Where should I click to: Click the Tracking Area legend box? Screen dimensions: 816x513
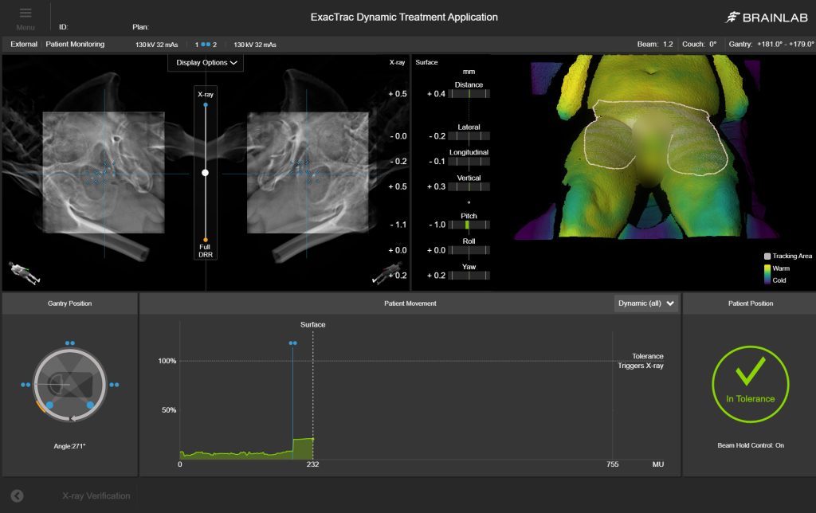(x=767, y=256)
